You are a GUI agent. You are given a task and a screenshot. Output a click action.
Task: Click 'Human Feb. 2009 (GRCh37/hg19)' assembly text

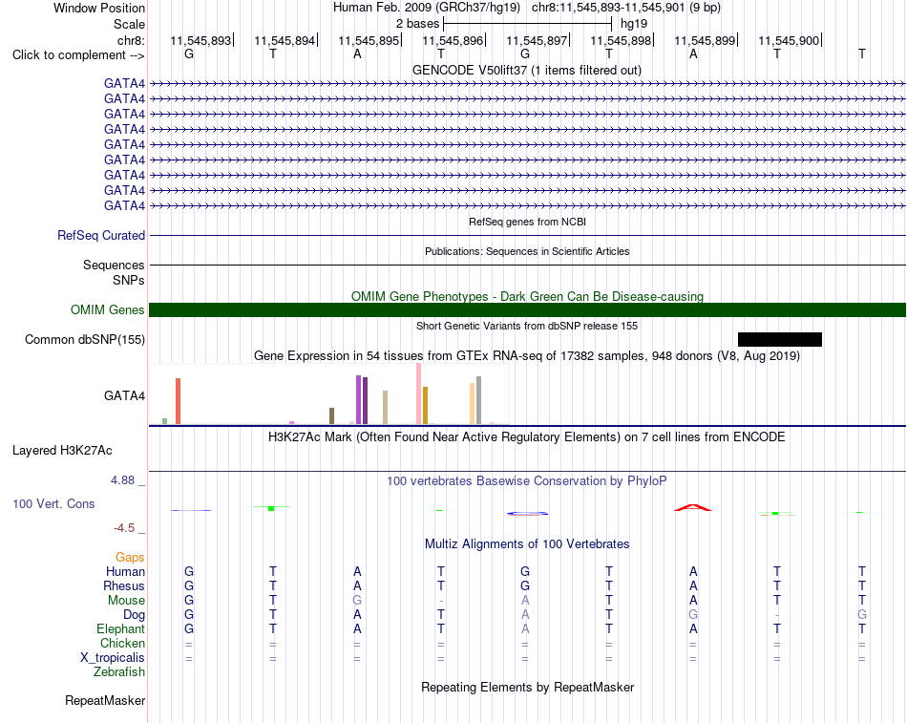(427, 8)
